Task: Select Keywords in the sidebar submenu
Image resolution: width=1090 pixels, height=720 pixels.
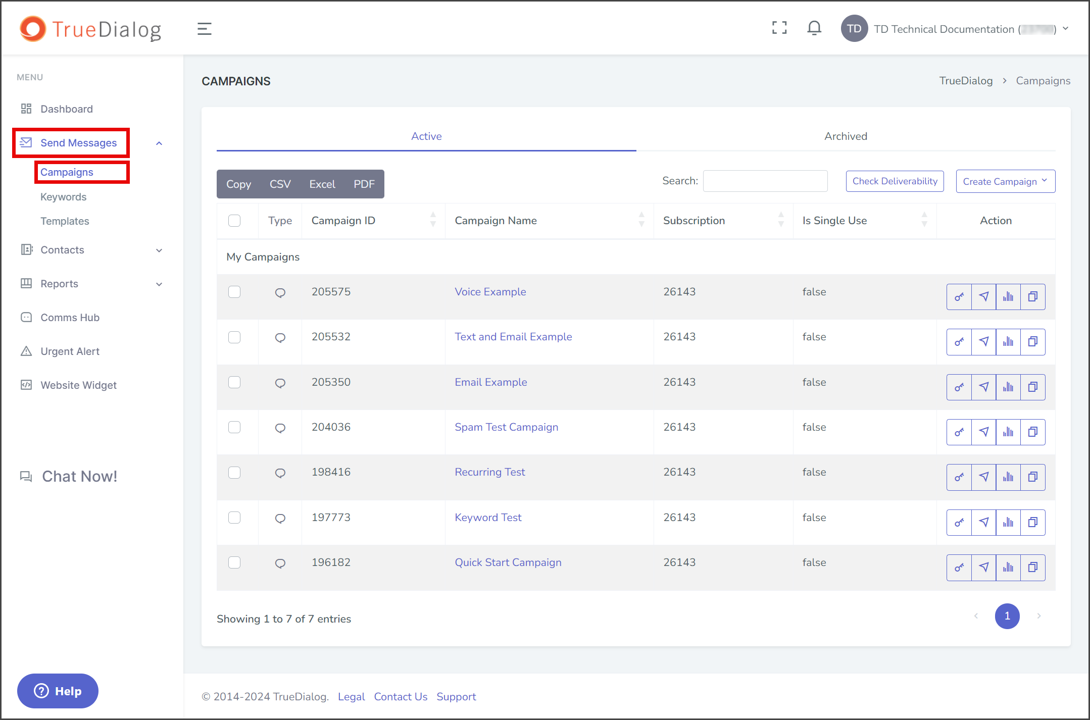Action: pos(63,197)
